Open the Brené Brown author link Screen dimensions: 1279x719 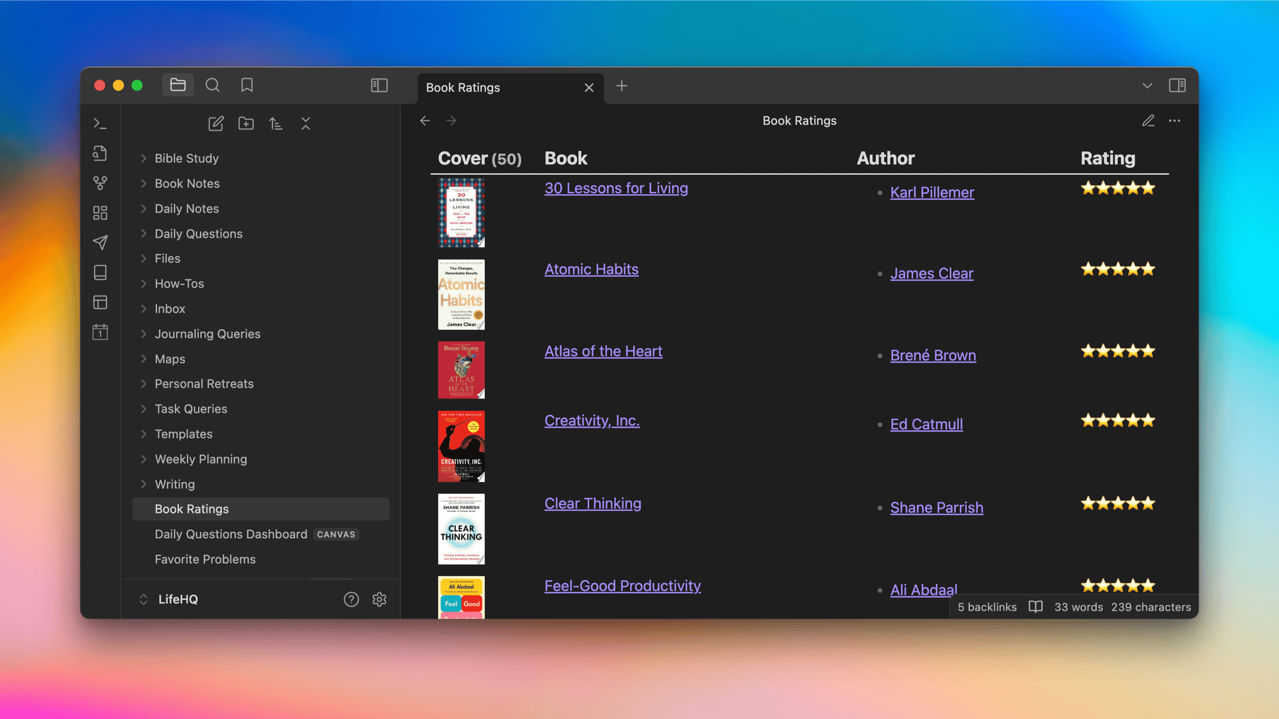(x=933, y=355)
